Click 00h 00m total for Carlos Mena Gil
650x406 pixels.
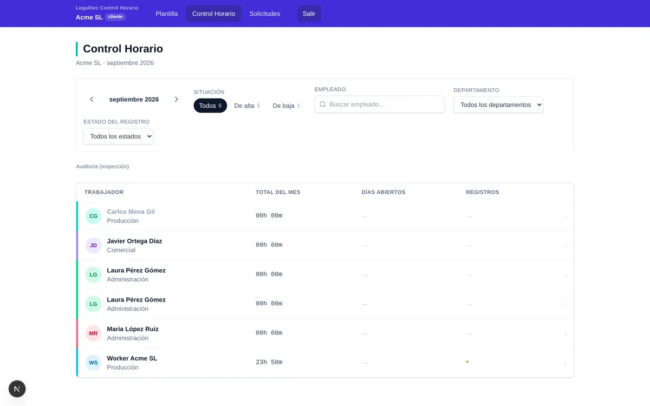[x=269, y=215]
